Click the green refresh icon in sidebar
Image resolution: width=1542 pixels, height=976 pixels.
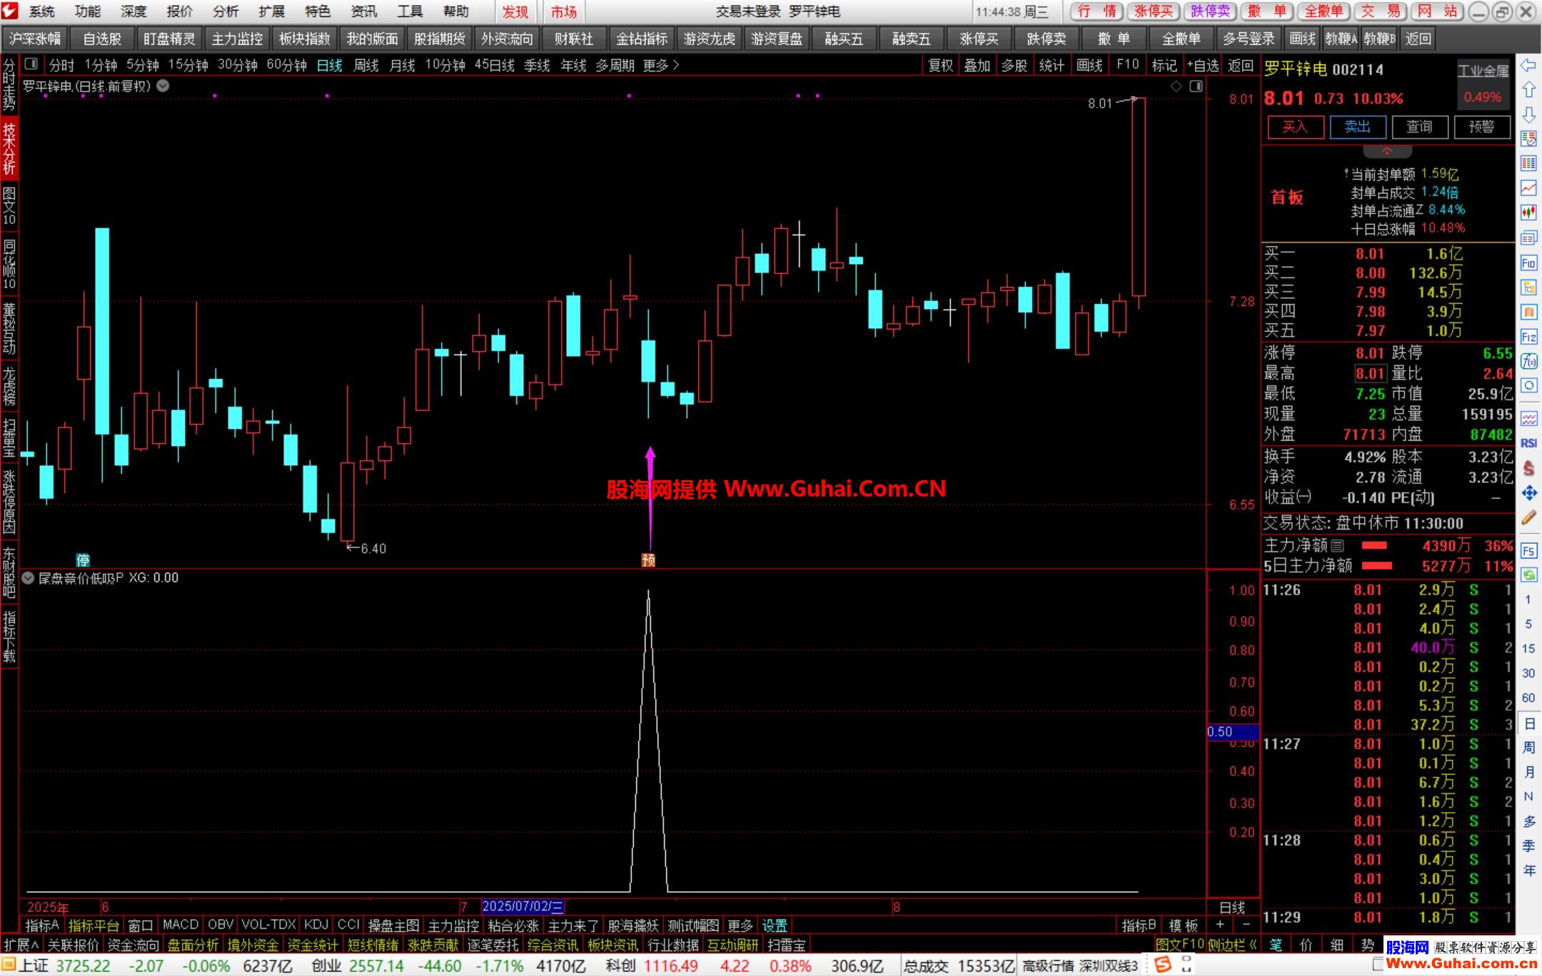[x=1528, y=574]
